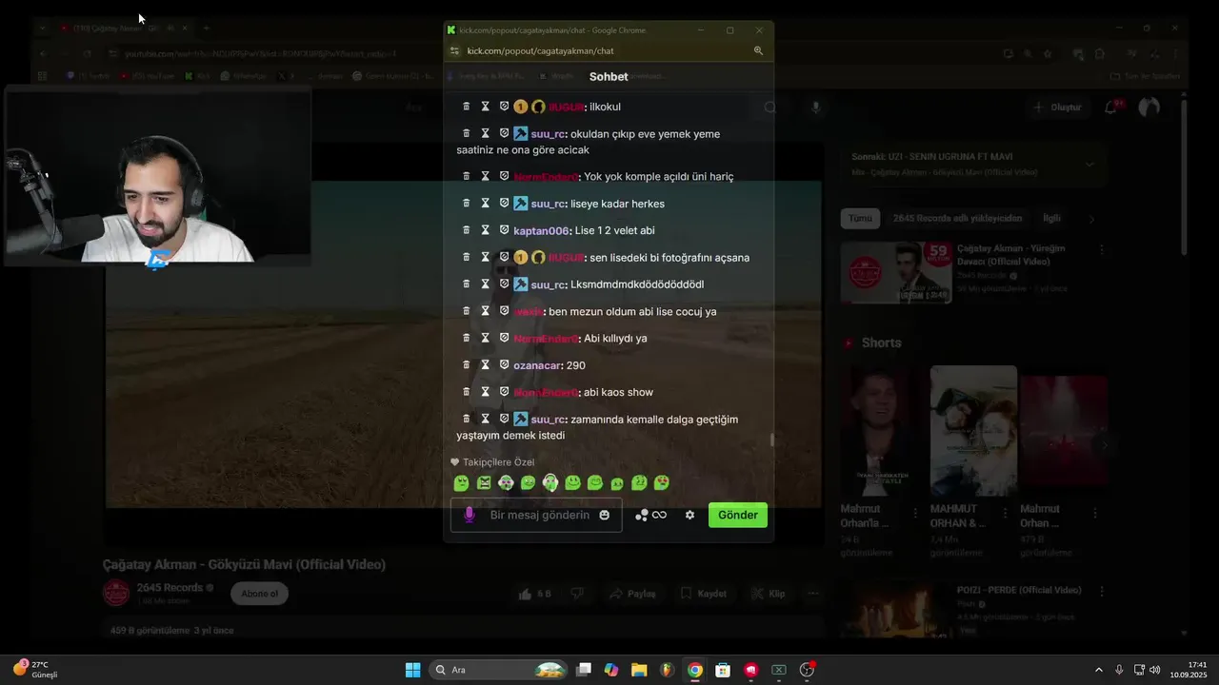
Task: Open a new Chrome tab
Action: coord(206,29)
